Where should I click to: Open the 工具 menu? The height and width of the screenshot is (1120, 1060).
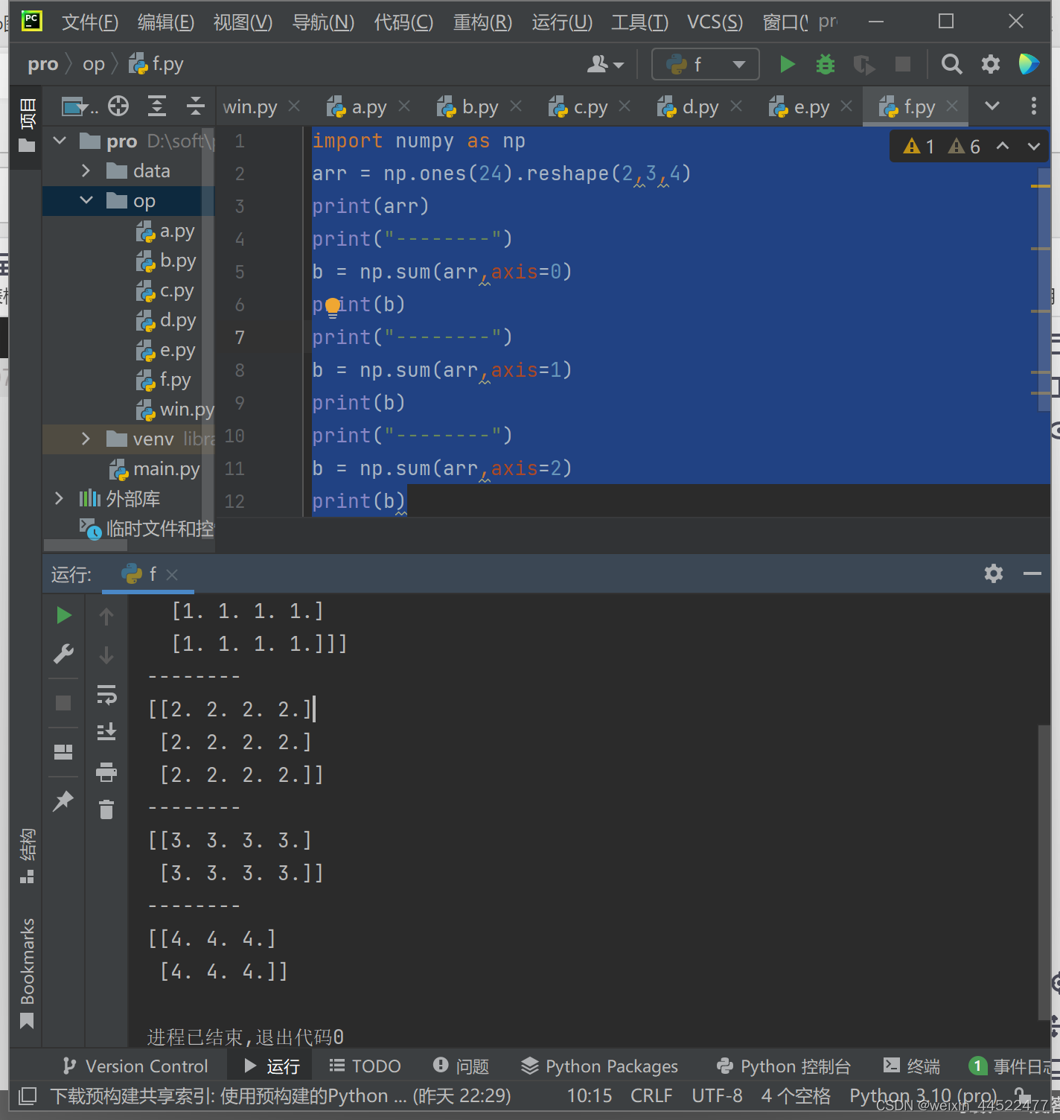point(639,22)
